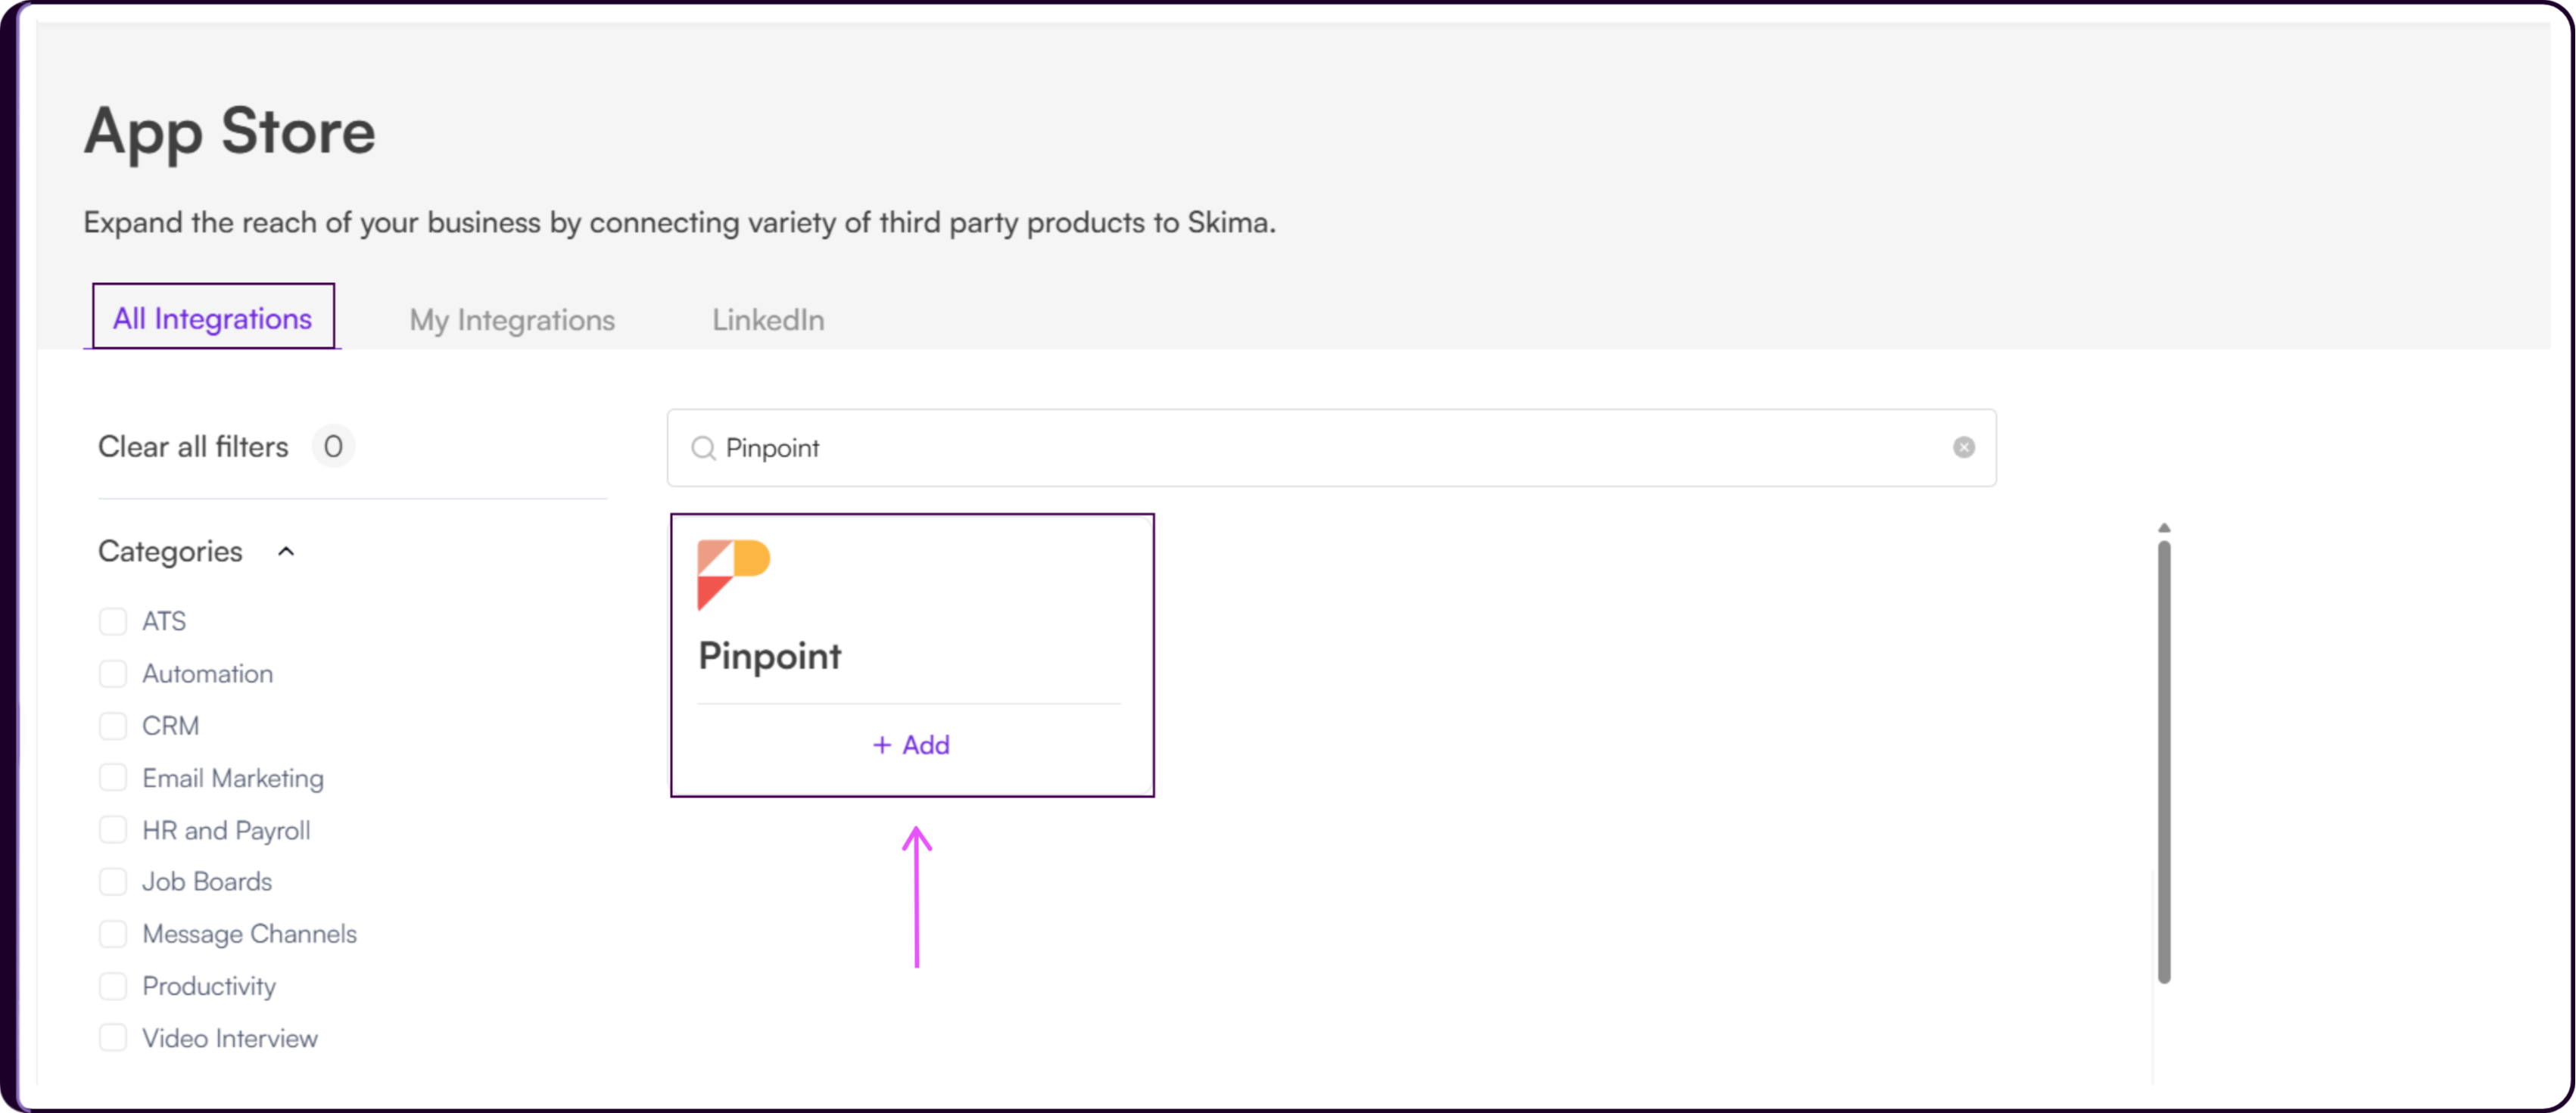
Task: Clear the search field with X icon
Action: coord(1963,448)
